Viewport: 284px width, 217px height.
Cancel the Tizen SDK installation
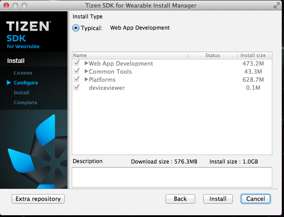[256, 199]
